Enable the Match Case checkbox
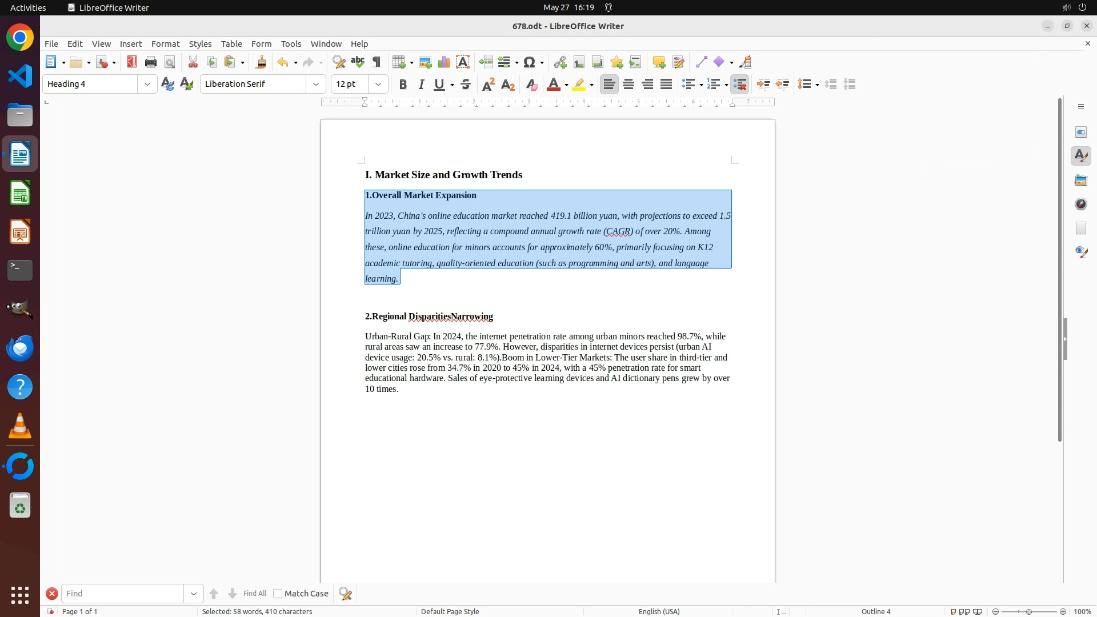1097x617 pixels. pyautogui.click(x=278, y=594)
